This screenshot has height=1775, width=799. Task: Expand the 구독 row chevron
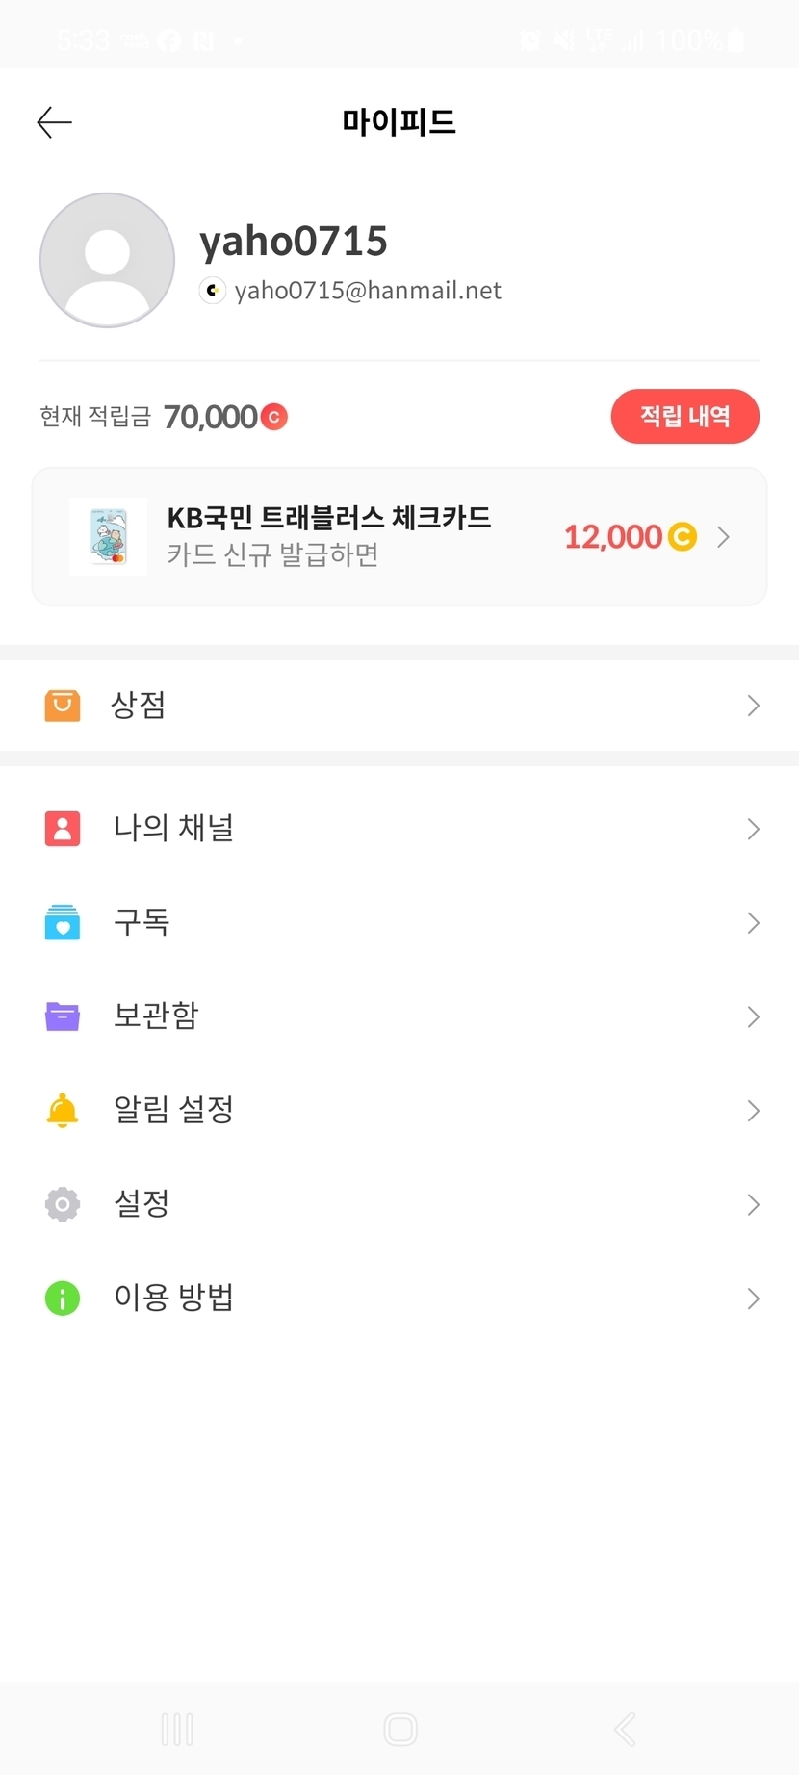pyautogui.click(x=753, y=923)
